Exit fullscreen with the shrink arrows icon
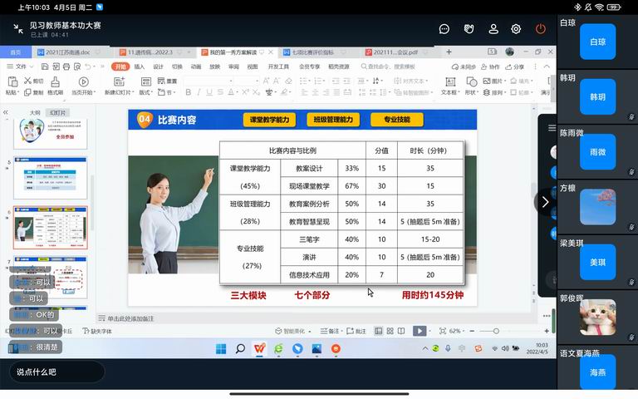The image size is (638, 399). tap(18, 28)
